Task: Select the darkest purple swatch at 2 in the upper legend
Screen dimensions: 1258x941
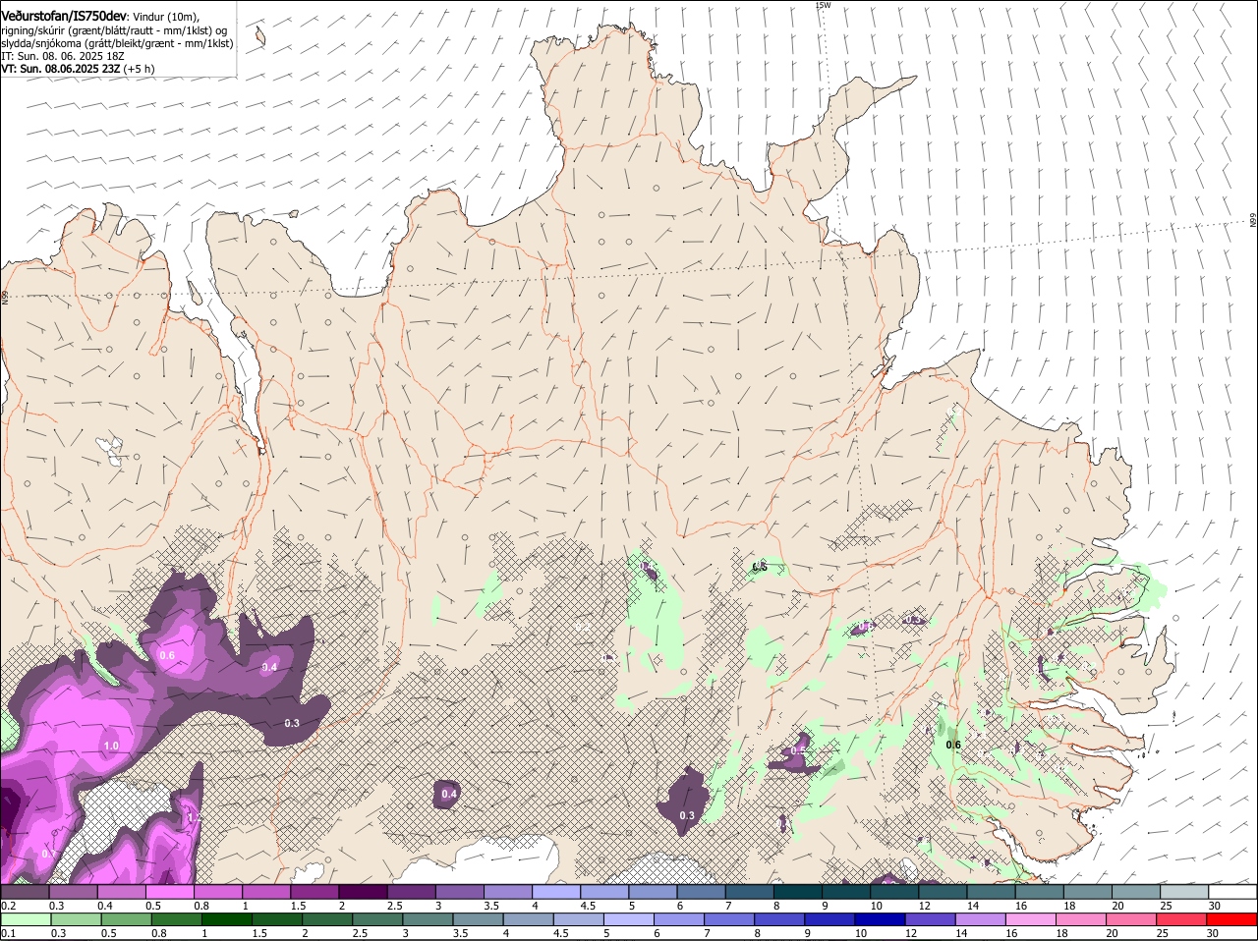Action: [361, 892]
